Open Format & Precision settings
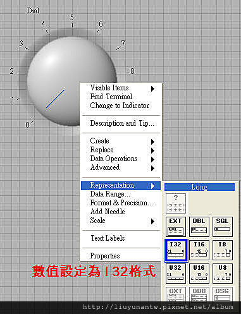Screen dimensions: 241x314 coord(121,203)
